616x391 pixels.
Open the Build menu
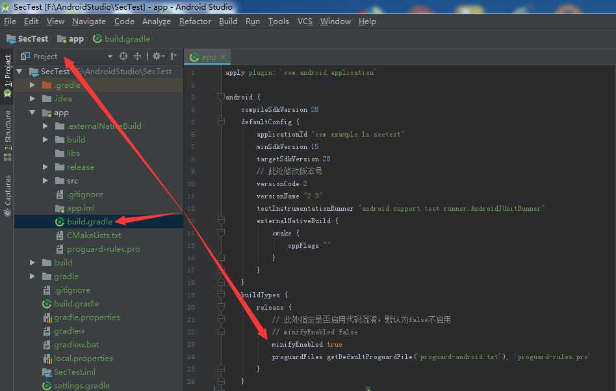click(228, 21)
